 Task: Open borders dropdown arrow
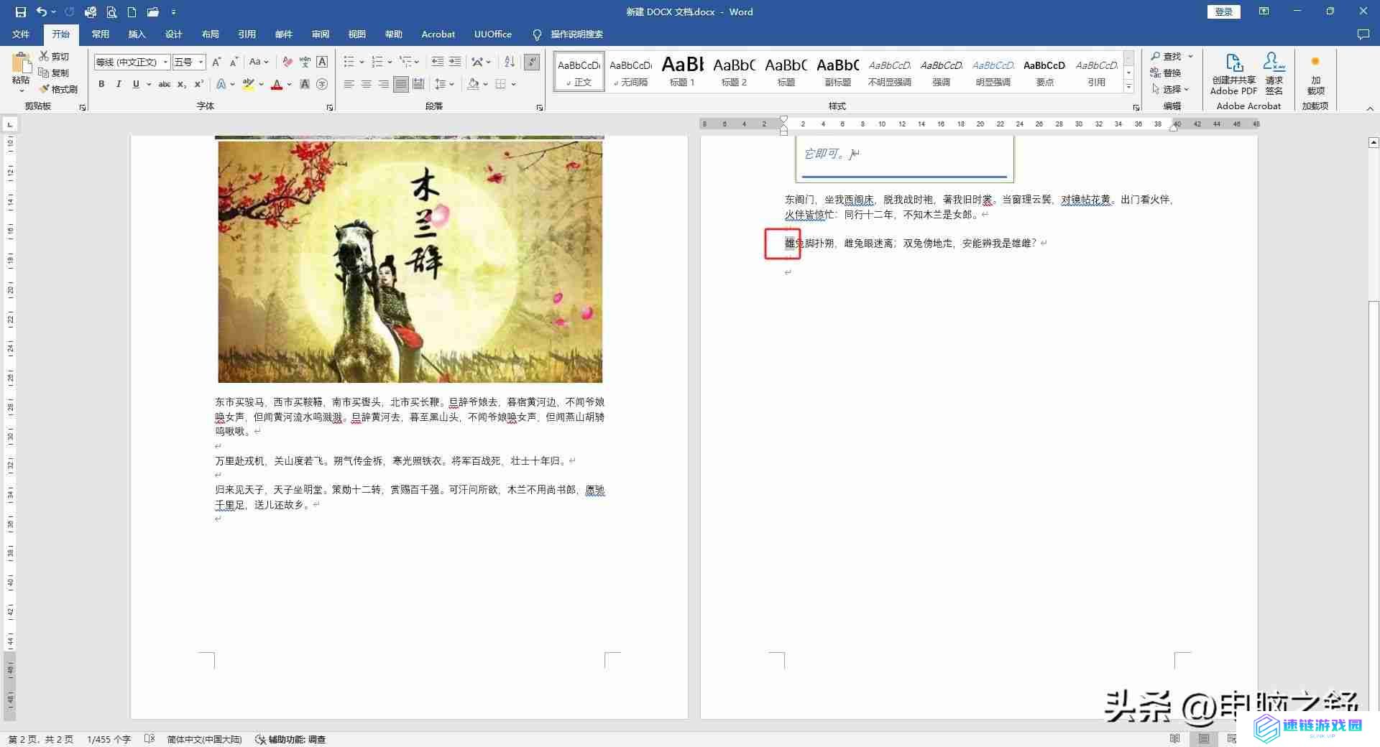(514, 84)
